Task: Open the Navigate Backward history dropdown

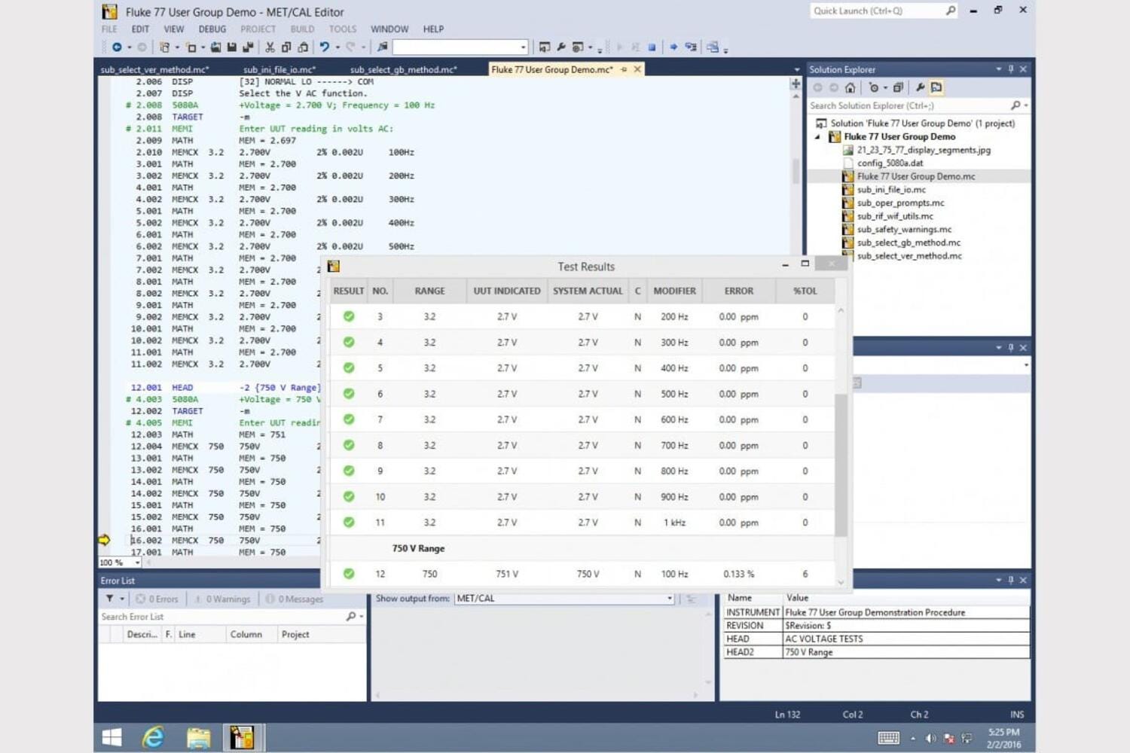Action: (129, 47)
